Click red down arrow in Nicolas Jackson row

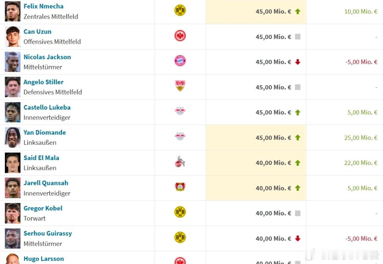coord(298,62)
